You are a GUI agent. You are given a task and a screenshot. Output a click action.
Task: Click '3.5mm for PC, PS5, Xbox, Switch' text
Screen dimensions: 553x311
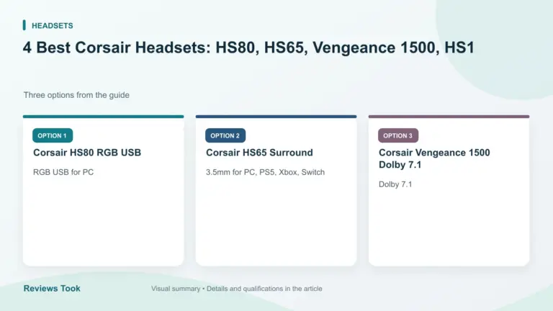(x=265, y=173)
